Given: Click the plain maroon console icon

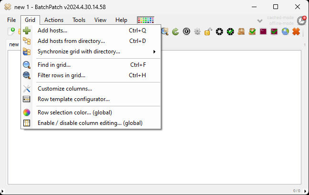Looking at the screenshot, I should (263, 31).
